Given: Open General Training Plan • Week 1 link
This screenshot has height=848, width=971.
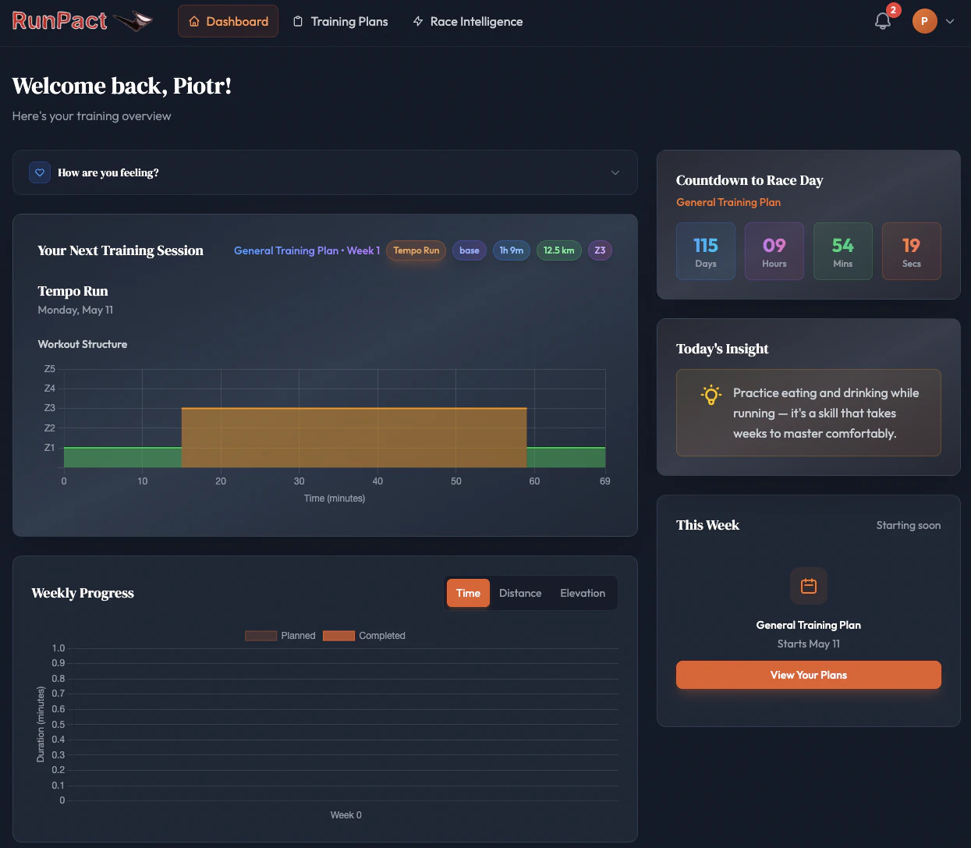Looking at the screenshot, I should coord(307,250).
